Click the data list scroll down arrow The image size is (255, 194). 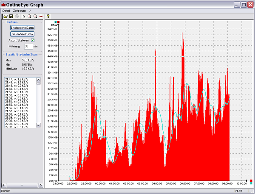(39, 125)
